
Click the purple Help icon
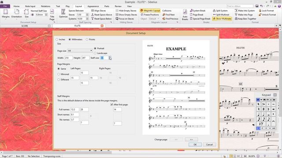279,6
